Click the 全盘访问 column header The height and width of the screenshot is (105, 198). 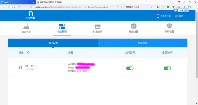[x=167, y=52]
